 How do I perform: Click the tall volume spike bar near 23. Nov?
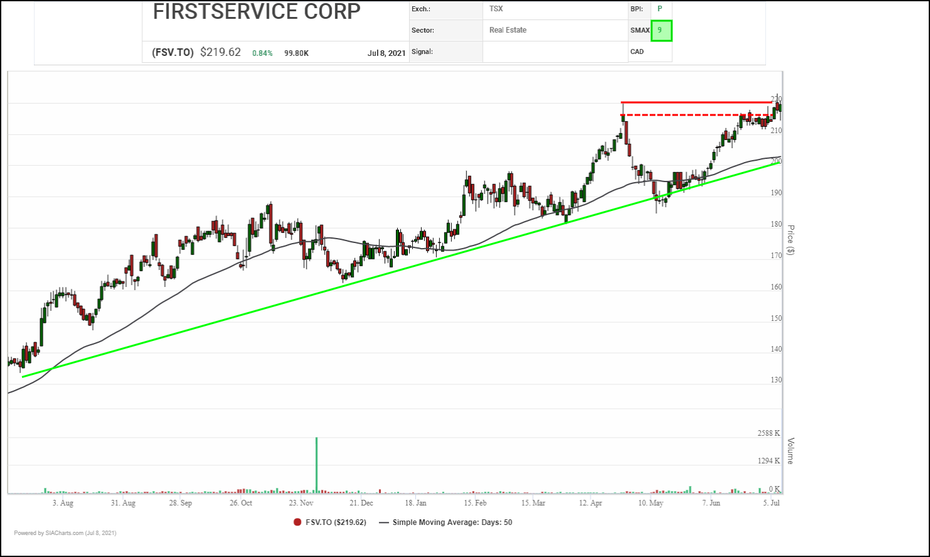pyautogui.click(x=316, y=465)
